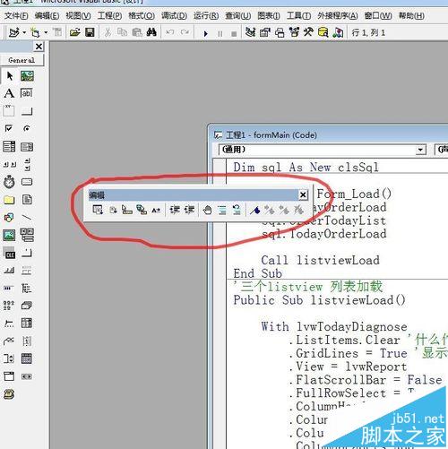Image resolution: width=448 pixels, height=449 pixels.
Task: Click the Comment Block icon
Action: click(222, 210)
